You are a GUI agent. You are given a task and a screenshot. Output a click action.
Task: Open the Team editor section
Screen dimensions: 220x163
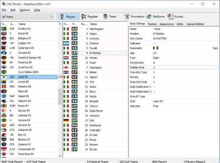[110, 17]
